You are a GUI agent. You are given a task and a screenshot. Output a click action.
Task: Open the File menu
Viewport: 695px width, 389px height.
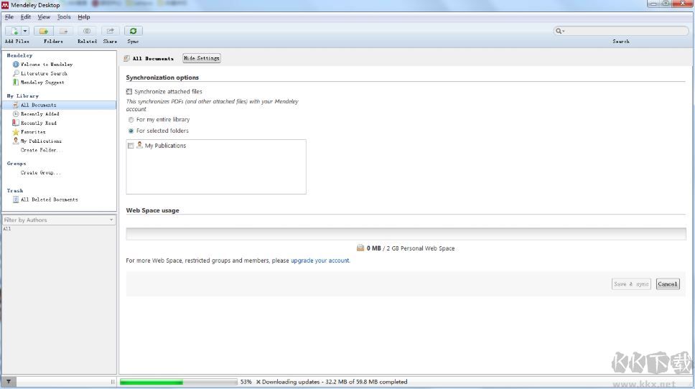pyautogui.click(x=9, y=17)
